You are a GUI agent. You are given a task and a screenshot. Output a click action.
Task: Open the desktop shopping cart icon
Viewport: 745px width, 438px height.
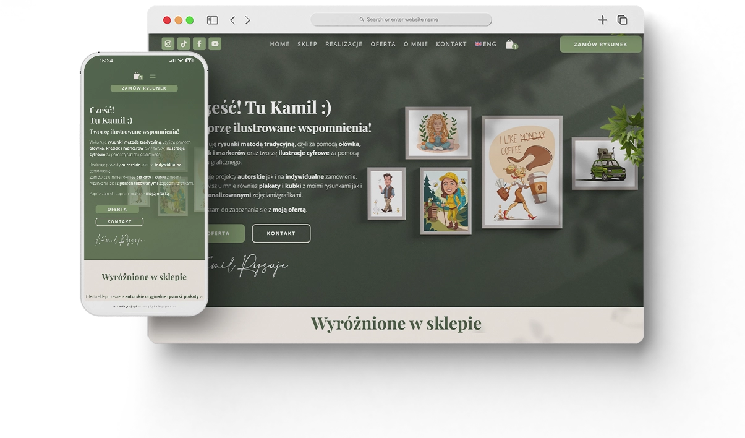point(511,45)
